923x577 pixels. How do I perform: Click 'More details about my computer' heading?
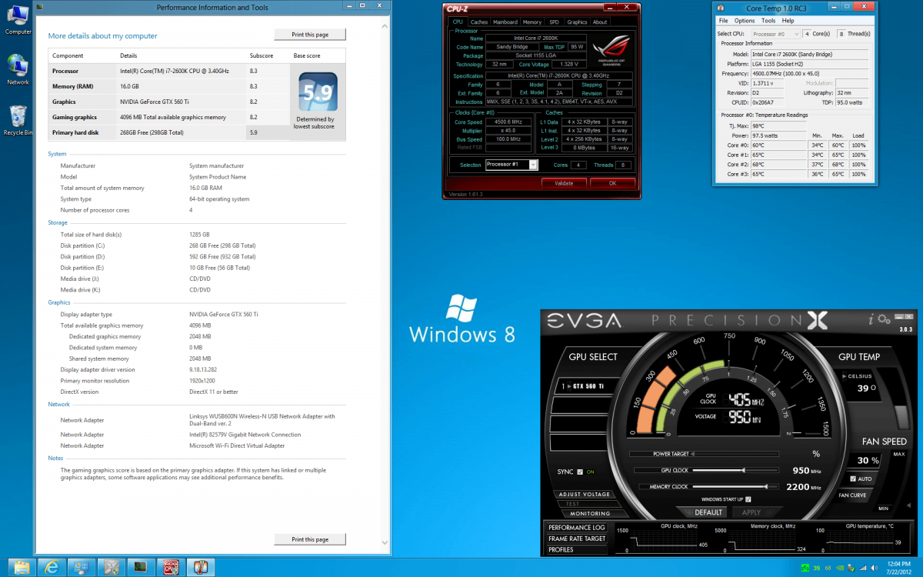click(x=102, y=36)
